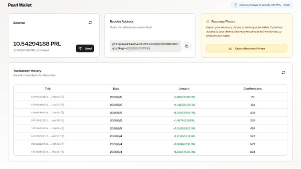The height and width of the screenshot is (169, 301).
Task: Click the Receive Address heading
Action: (122, 22)
